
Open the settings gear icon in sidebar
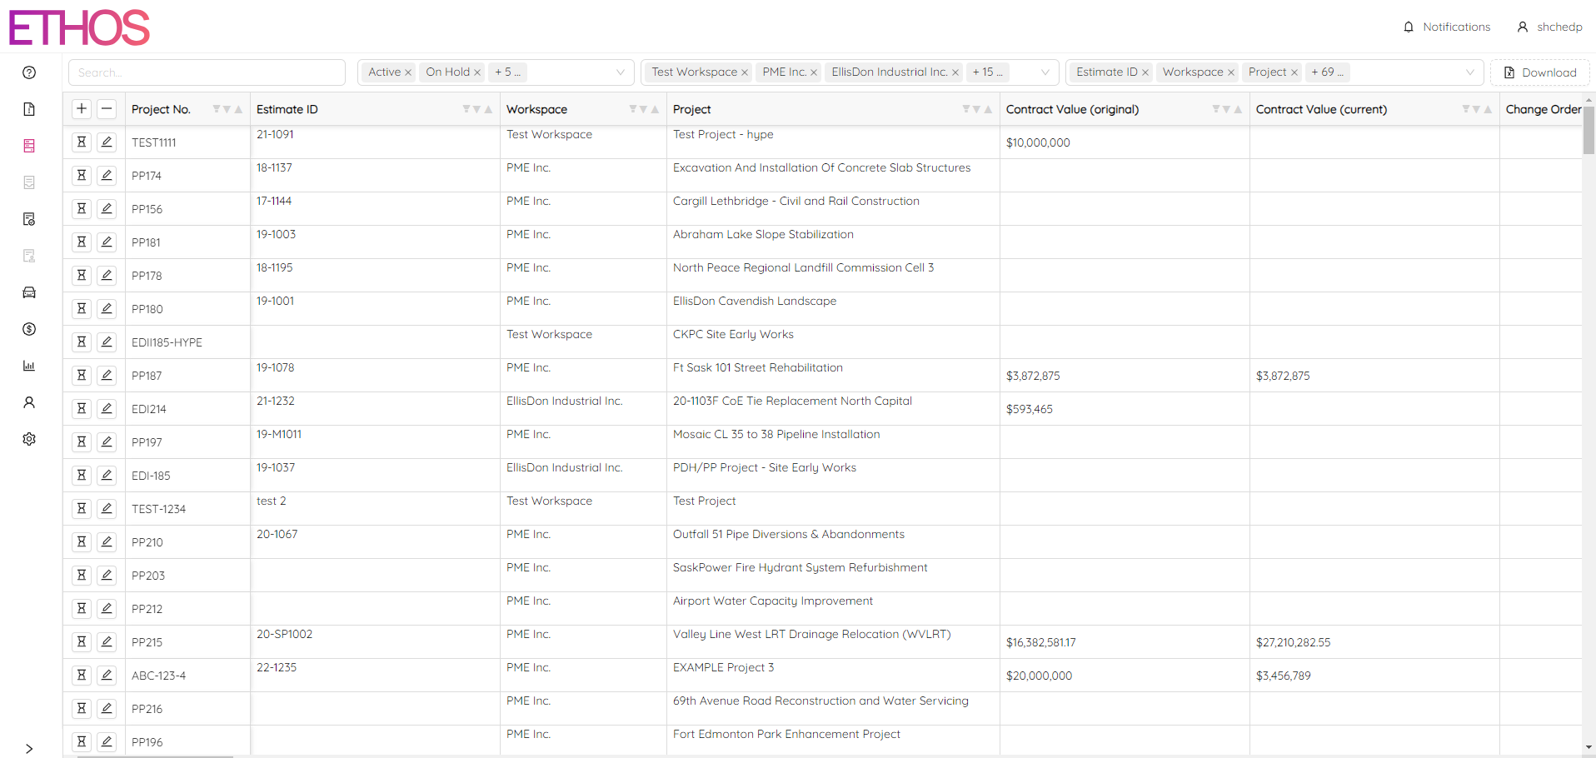coord(29,439)
